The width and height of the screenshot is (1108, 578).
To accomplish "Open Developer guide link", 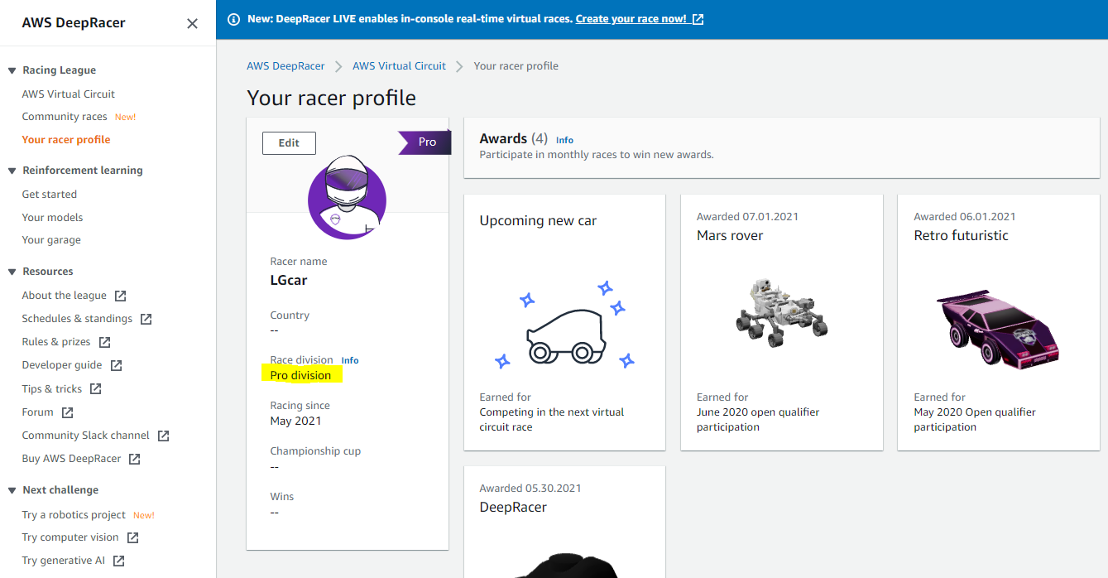I will pyautogui.click(x=62, y=365).
